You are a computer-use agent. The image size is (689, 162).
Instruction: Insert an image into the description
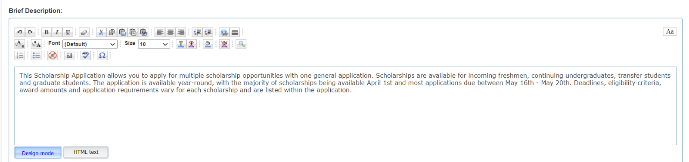69,55
